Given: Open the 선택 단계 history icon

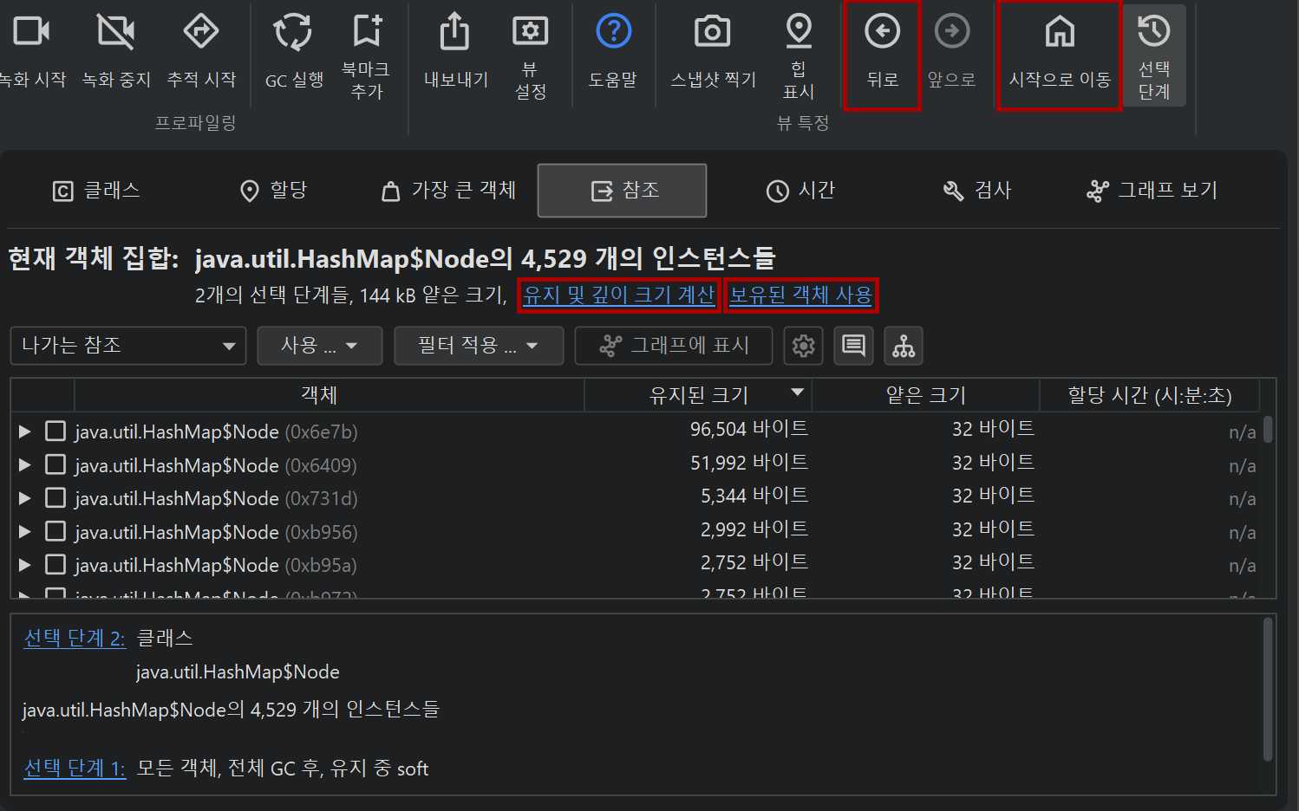Looking at the screenshot, I should coord(1153,32).
